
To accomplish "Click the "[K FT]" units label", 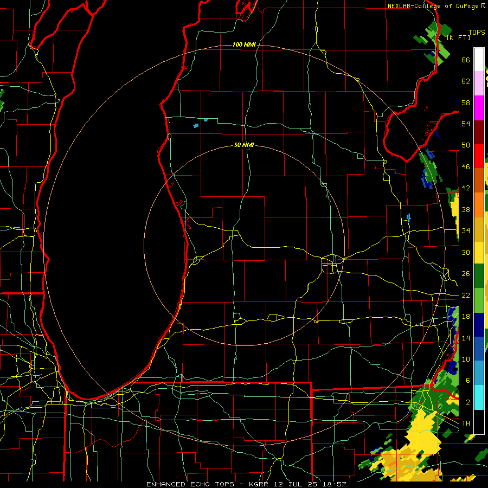I will pos(458,38).
